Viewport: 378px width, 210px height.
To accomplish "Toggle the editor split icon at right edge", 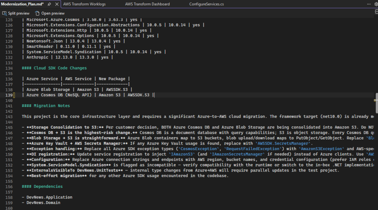I will [376, 12].
